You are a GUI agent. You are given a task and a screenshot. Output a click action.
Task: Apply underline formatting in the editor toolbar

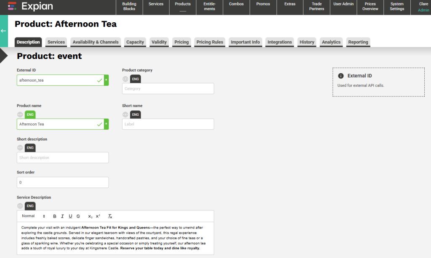[x=70, y=216]
